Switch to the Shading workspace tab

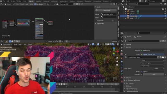pos(72,1)
